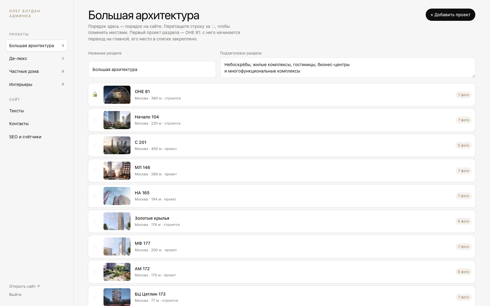The height and width of the screenshot is (306, 490).
Task: Click the drag handle of Золотые крылья row
Action: pos(95,221)
